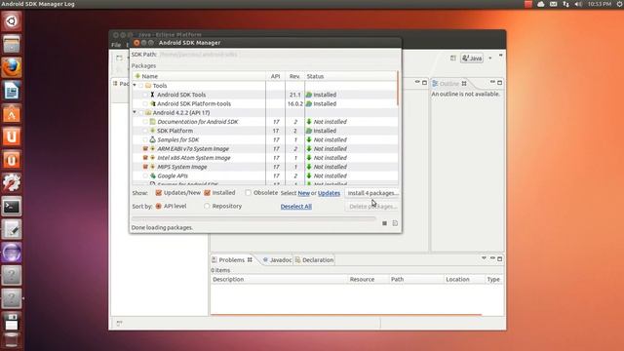Click the Samples for SDK flask icon

[x=152, y=139]
